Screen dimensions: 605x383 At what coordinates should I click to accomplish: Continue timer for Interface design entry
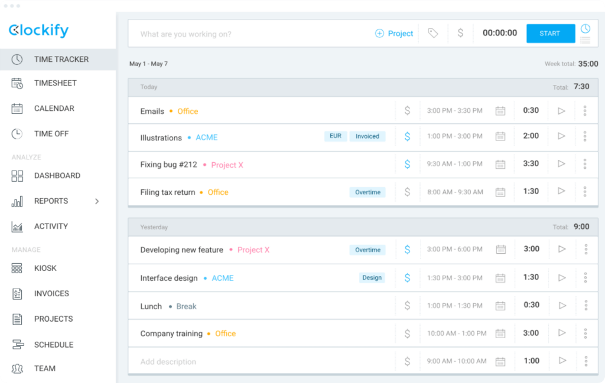pyautogui.click(x=562, y=277)
